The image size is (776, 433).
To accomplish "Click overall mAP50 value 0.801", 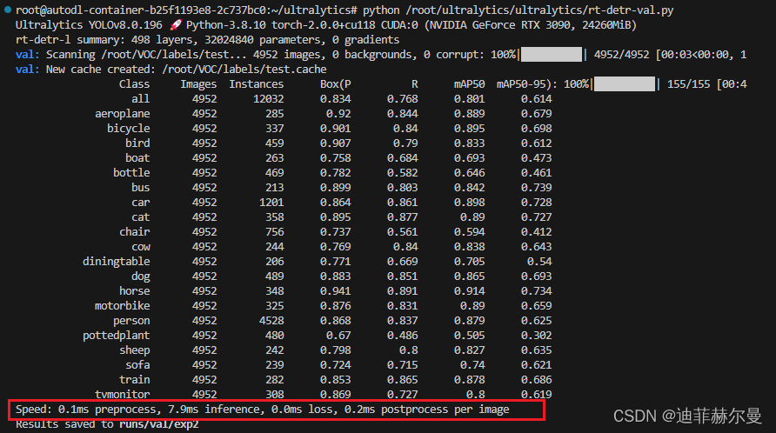I will click(469, 99).
